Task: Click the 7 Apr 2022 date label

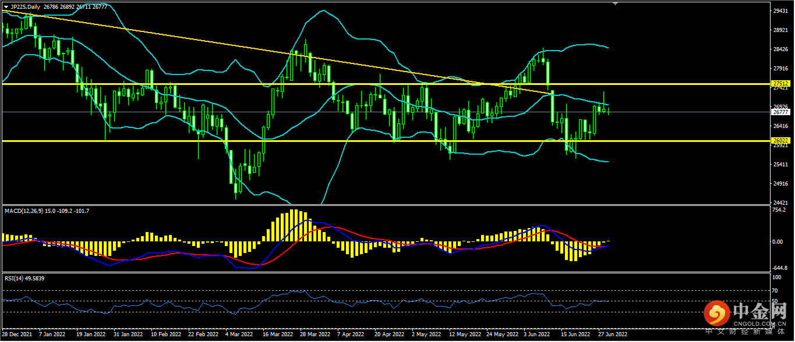Action: click(x=351, y=335)
